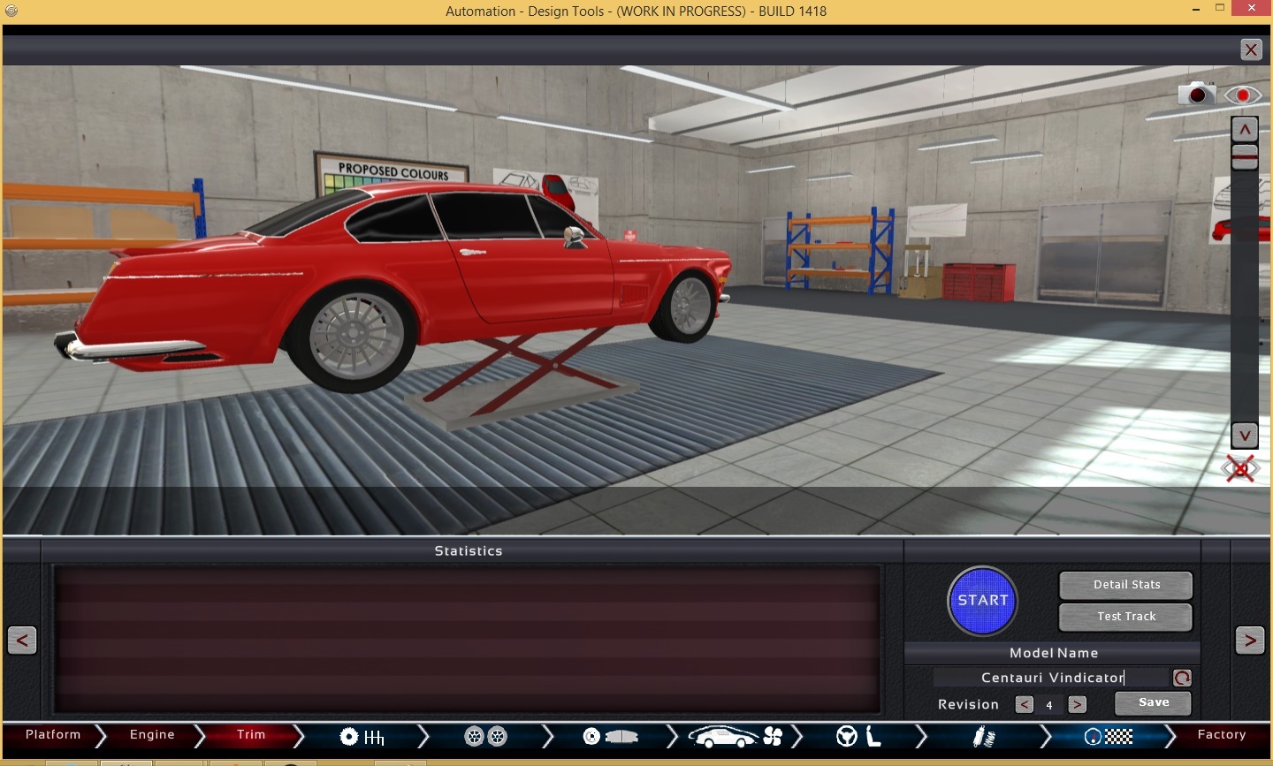Click the reset model name icon
Image resolution: width=1273 pixels, height=766 pixels.
pos(1182,678)
